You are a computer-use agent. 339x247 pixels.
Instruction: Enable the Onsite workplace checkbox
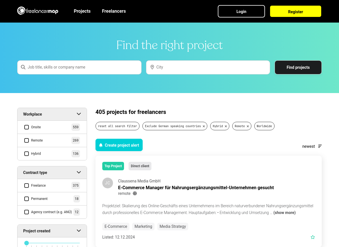[x=27, y=127]
